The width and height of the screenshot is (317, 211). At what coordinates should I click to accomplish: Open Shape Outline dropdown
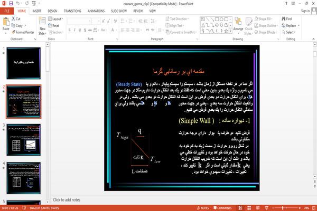[266, 25]
